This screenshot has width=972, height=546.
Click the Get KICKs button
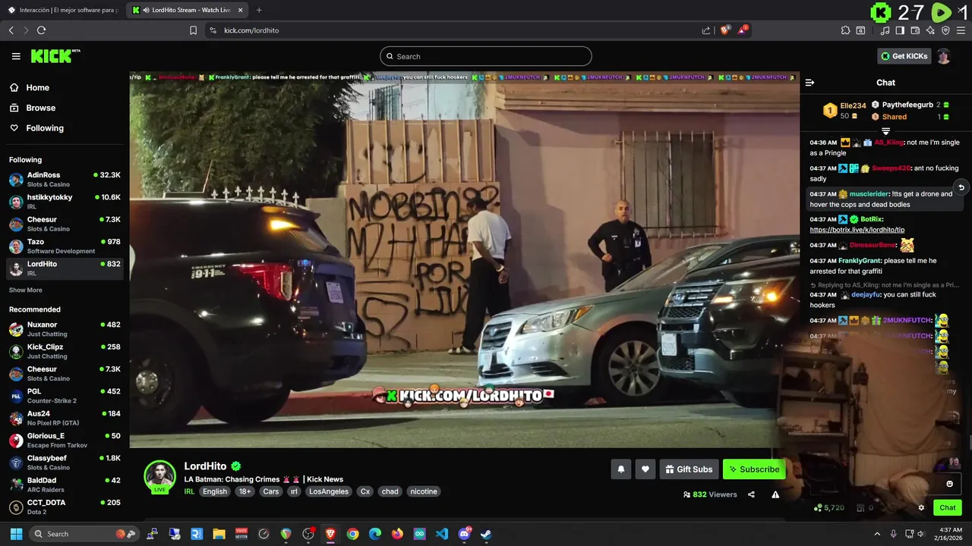904,56
